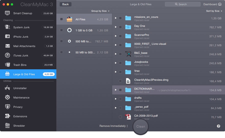Select the CleanMyMac3Preview.dmg checkbox

coord(120,81)
